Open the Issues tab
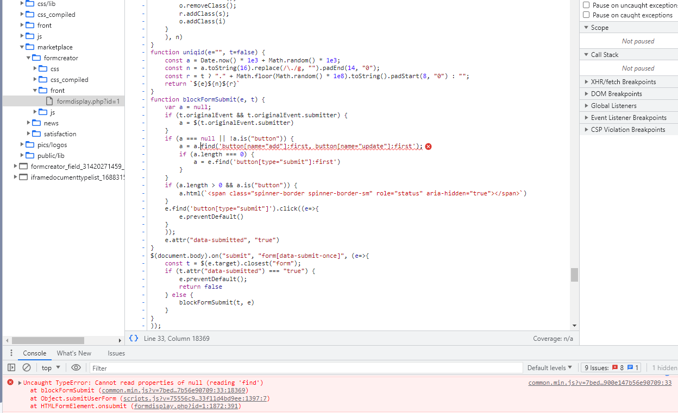Viewport: 678px width, 413px height. coord(116,353)
